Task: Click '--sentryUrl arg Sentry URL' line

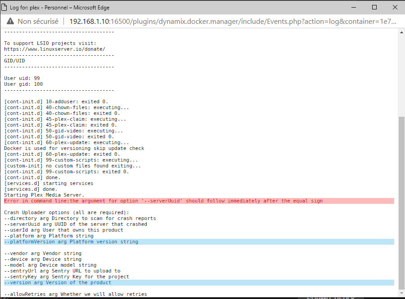Action: [62, 271]
